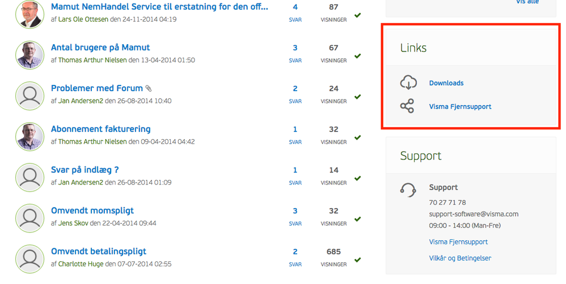
Task: View Charlotte Huge's author profile
Action: click(79, 264)
